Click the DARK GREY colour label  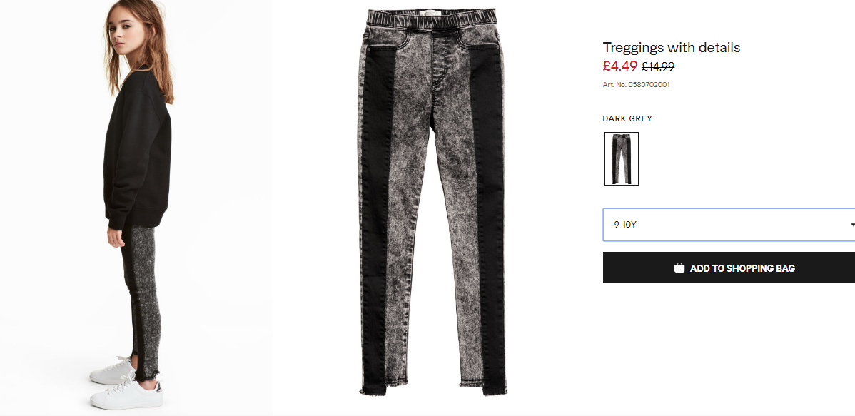click(x=627, y=118)
